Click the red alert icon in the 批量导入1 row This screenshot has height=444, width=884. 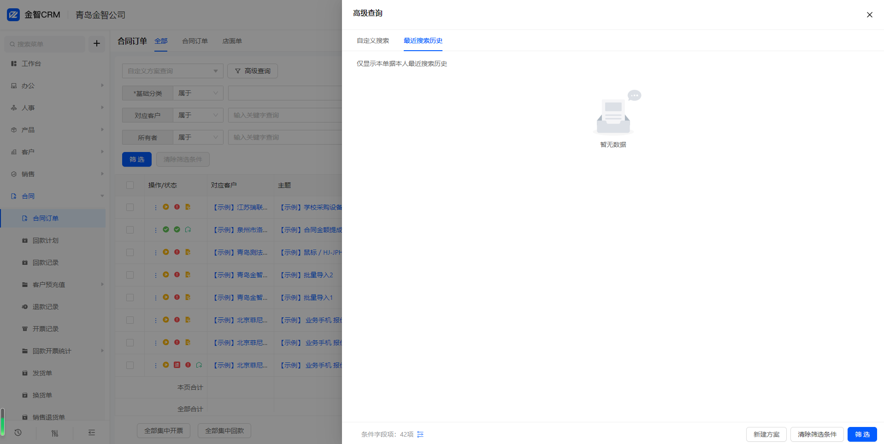[177, 297]
